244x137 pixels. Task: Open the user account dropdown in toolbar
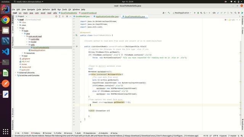pyautogui.click(x=164, y=13)
